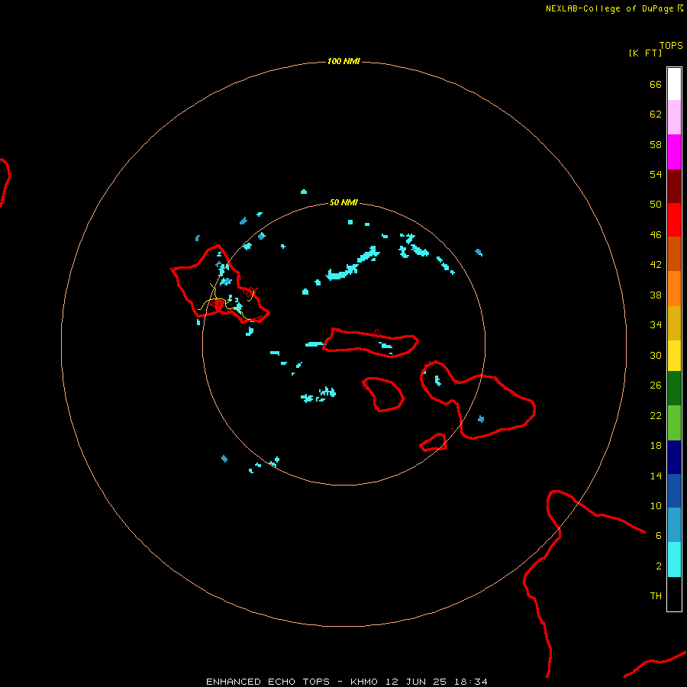687x687 pixels.
Task: Pick the yellow legend swatch
Action: pyautogui.click(x=674, y=356)
